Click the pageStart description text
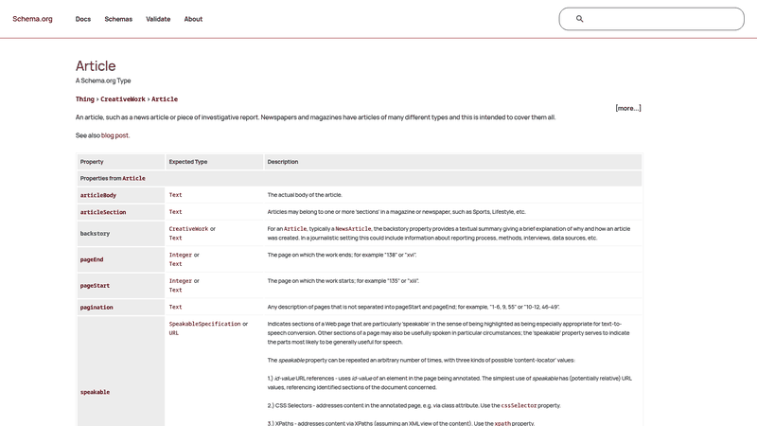This screenshot has height=426, width=757. [343, 280]
